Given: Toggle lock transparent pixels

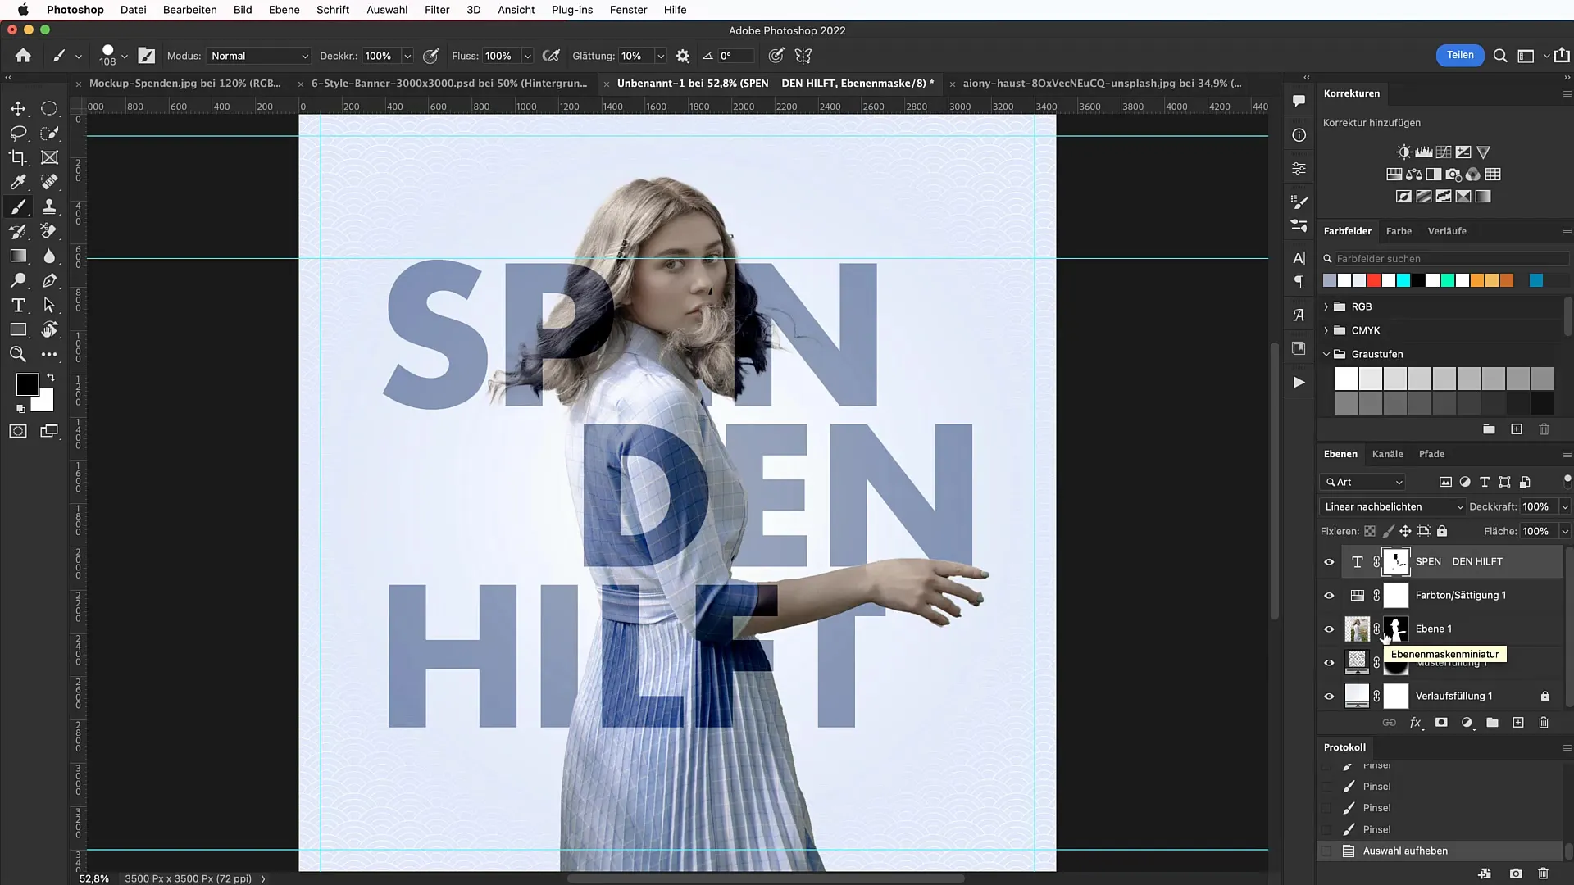Looking at the screenshot, I should pos(1369,531).
